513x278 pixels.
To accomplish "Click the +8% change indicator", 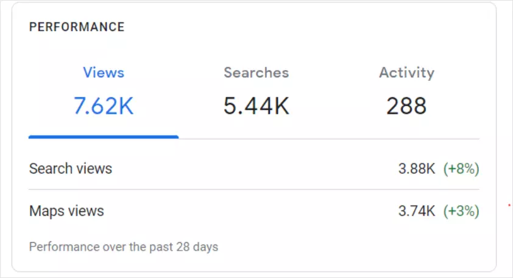I will point(461,169).
